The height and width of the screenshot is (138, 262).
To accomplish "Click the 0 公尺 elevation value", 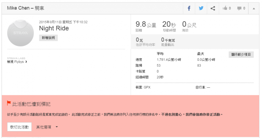I will click(x=189, y=24).
